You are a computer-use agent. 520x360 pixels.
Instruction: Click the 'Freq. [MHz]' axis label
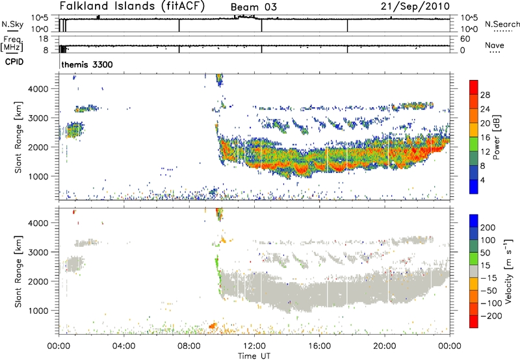12,44
